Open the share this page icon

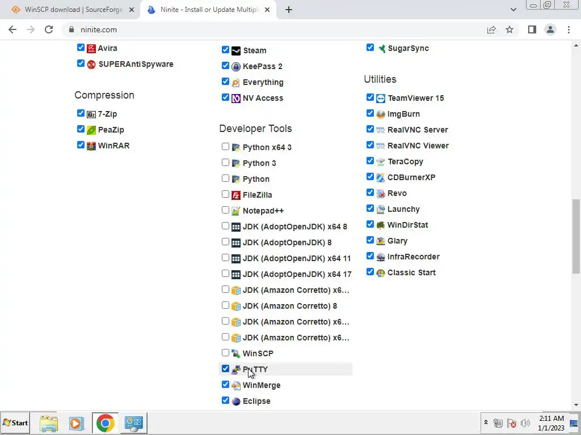pos(491,29)
